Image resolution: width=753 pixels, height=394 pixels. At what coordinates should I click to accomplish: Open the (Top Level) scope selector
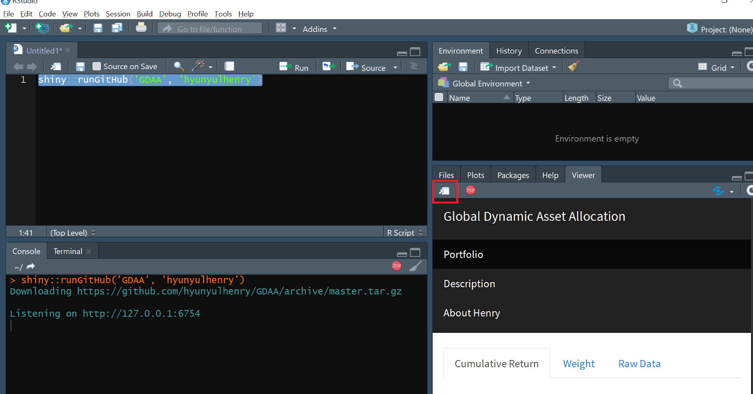(x=73, y=233)
